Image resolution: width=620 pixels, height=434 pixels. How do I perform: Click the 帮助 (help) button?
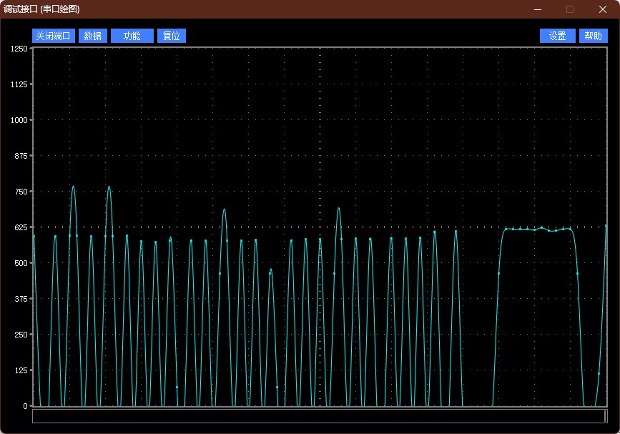point(593,36)
